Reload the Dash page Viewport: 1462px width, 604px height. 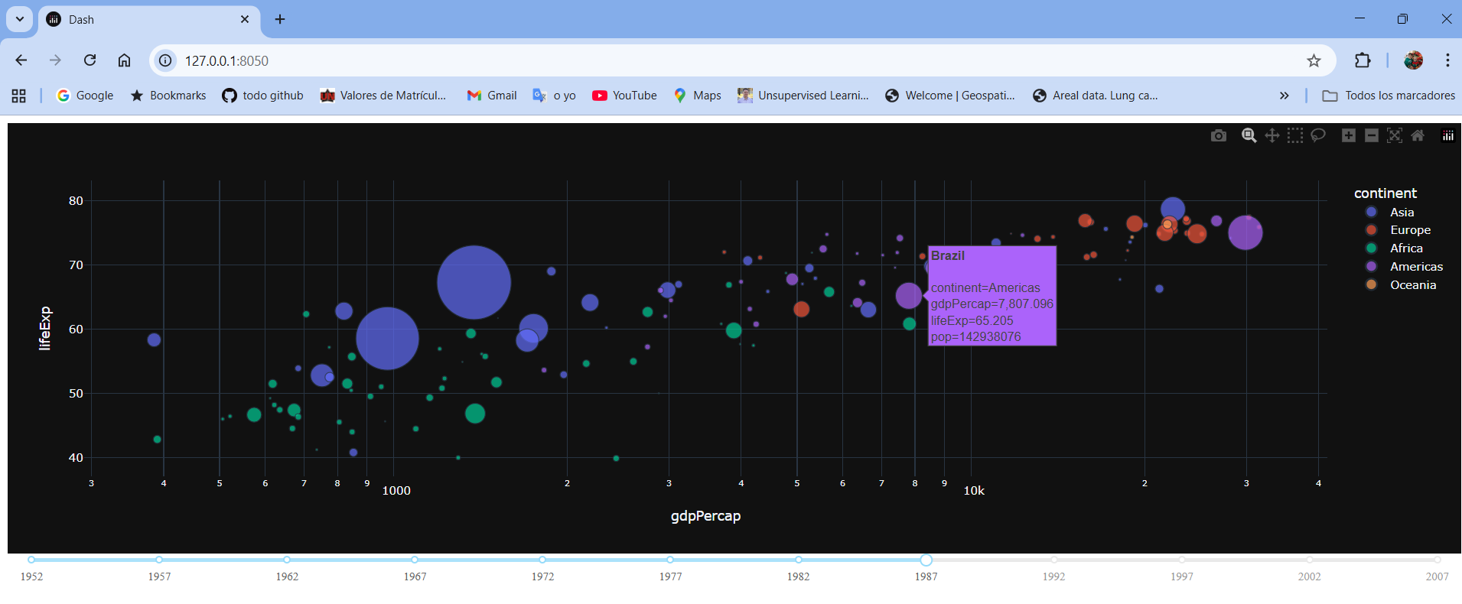pyautogui.click(x=90, y=60)
